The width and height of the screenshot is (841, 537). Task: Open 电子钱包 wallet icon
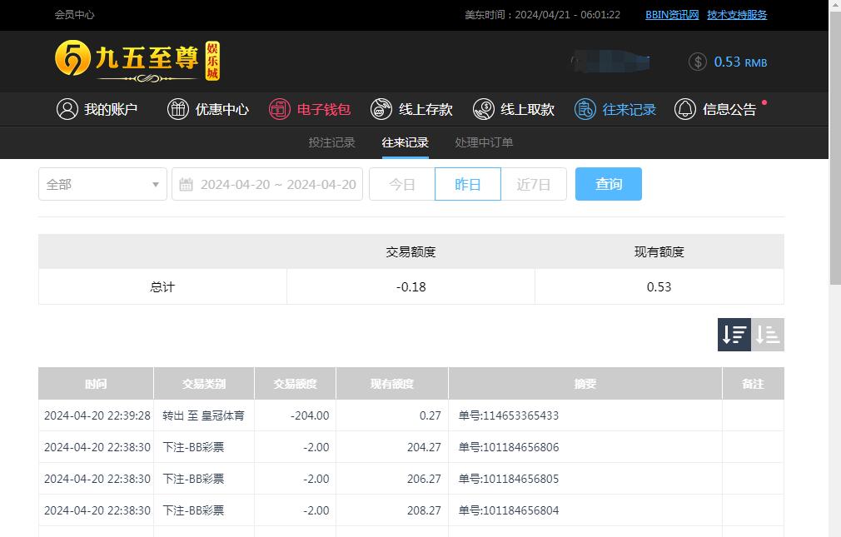[280, 109]
